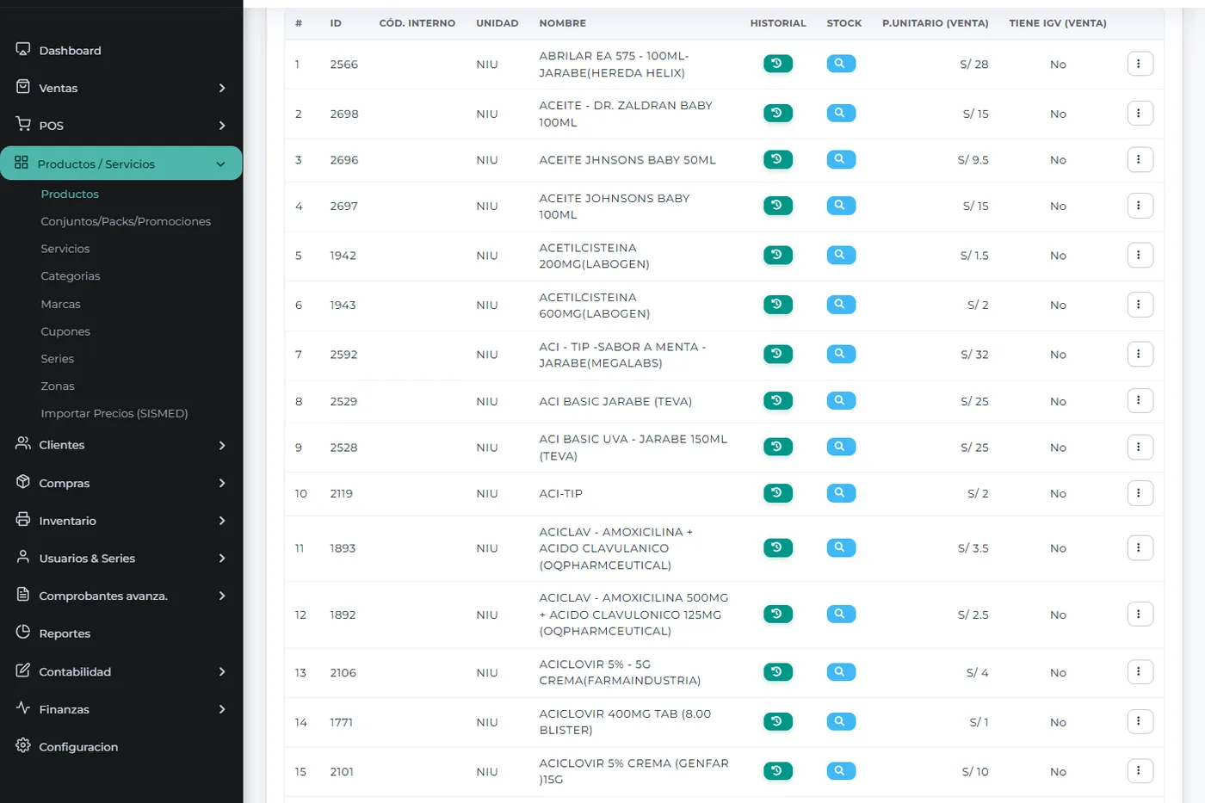The width and height of the screenshot is (1205, 803).
Task: Open Series submenu item
Action: (58, 359)
